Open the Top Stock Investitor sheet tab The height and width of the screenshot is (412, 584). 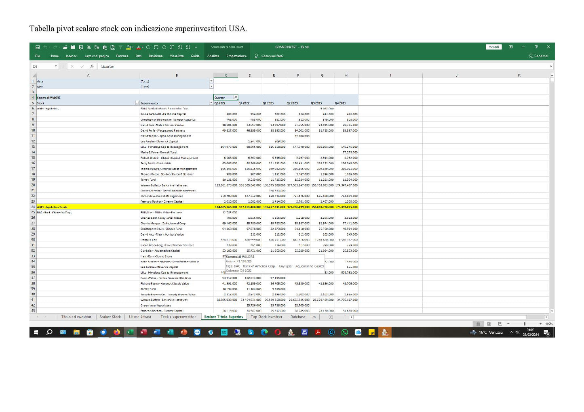(266, 317)
